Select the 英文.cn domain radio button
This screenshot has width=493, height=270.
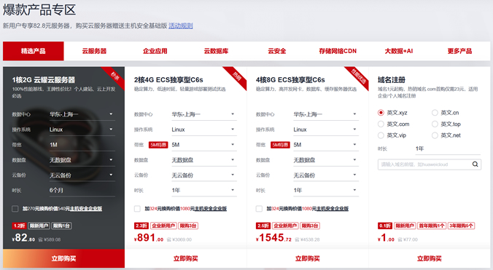pyautogui.click(x=435, y=113)
